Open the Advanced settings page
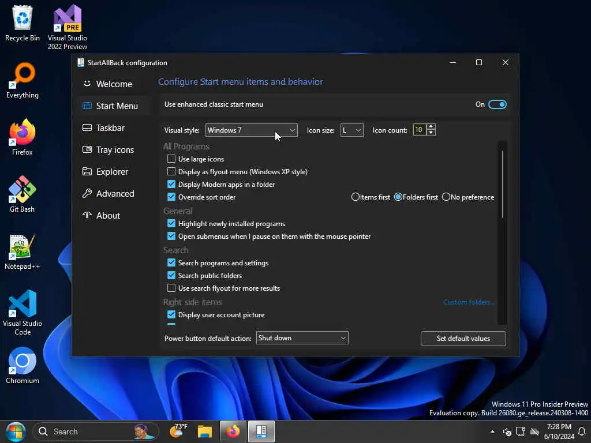Viewport: 591px width, 443px height. click(114, 193)
